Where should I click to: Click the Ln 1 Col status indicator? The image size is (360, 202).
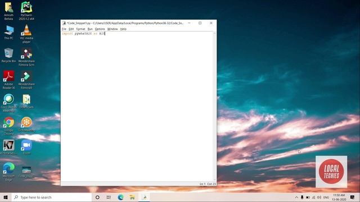208,184
